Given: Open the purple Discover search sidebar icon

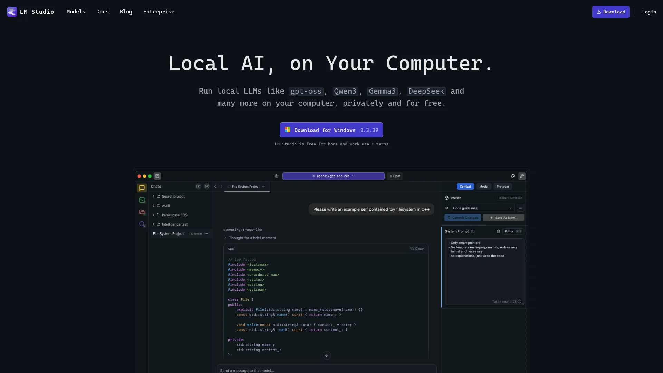Looking at the screenshot, I should [x=142, y=224].
